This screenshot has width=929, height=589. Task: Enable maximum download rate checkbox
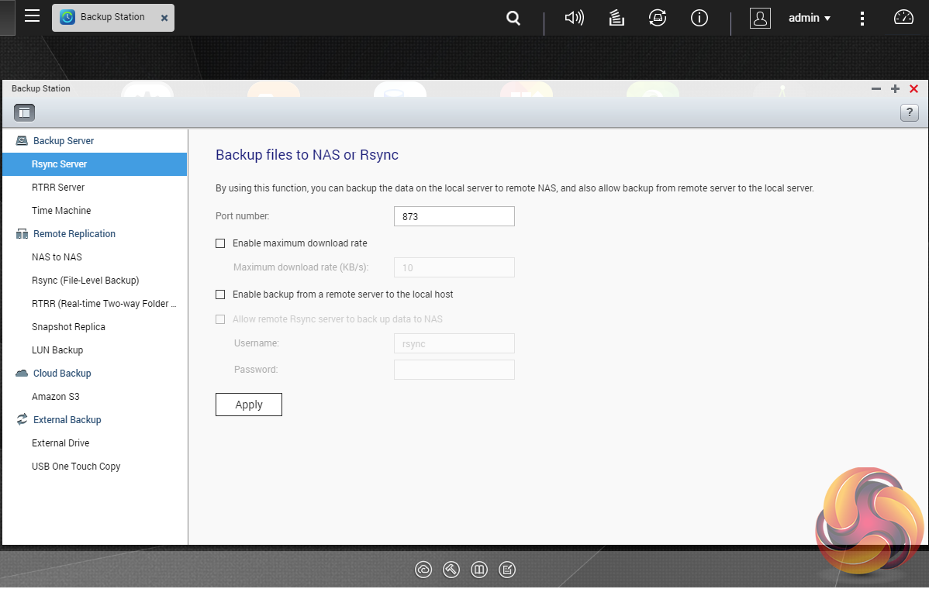point(220,243)
